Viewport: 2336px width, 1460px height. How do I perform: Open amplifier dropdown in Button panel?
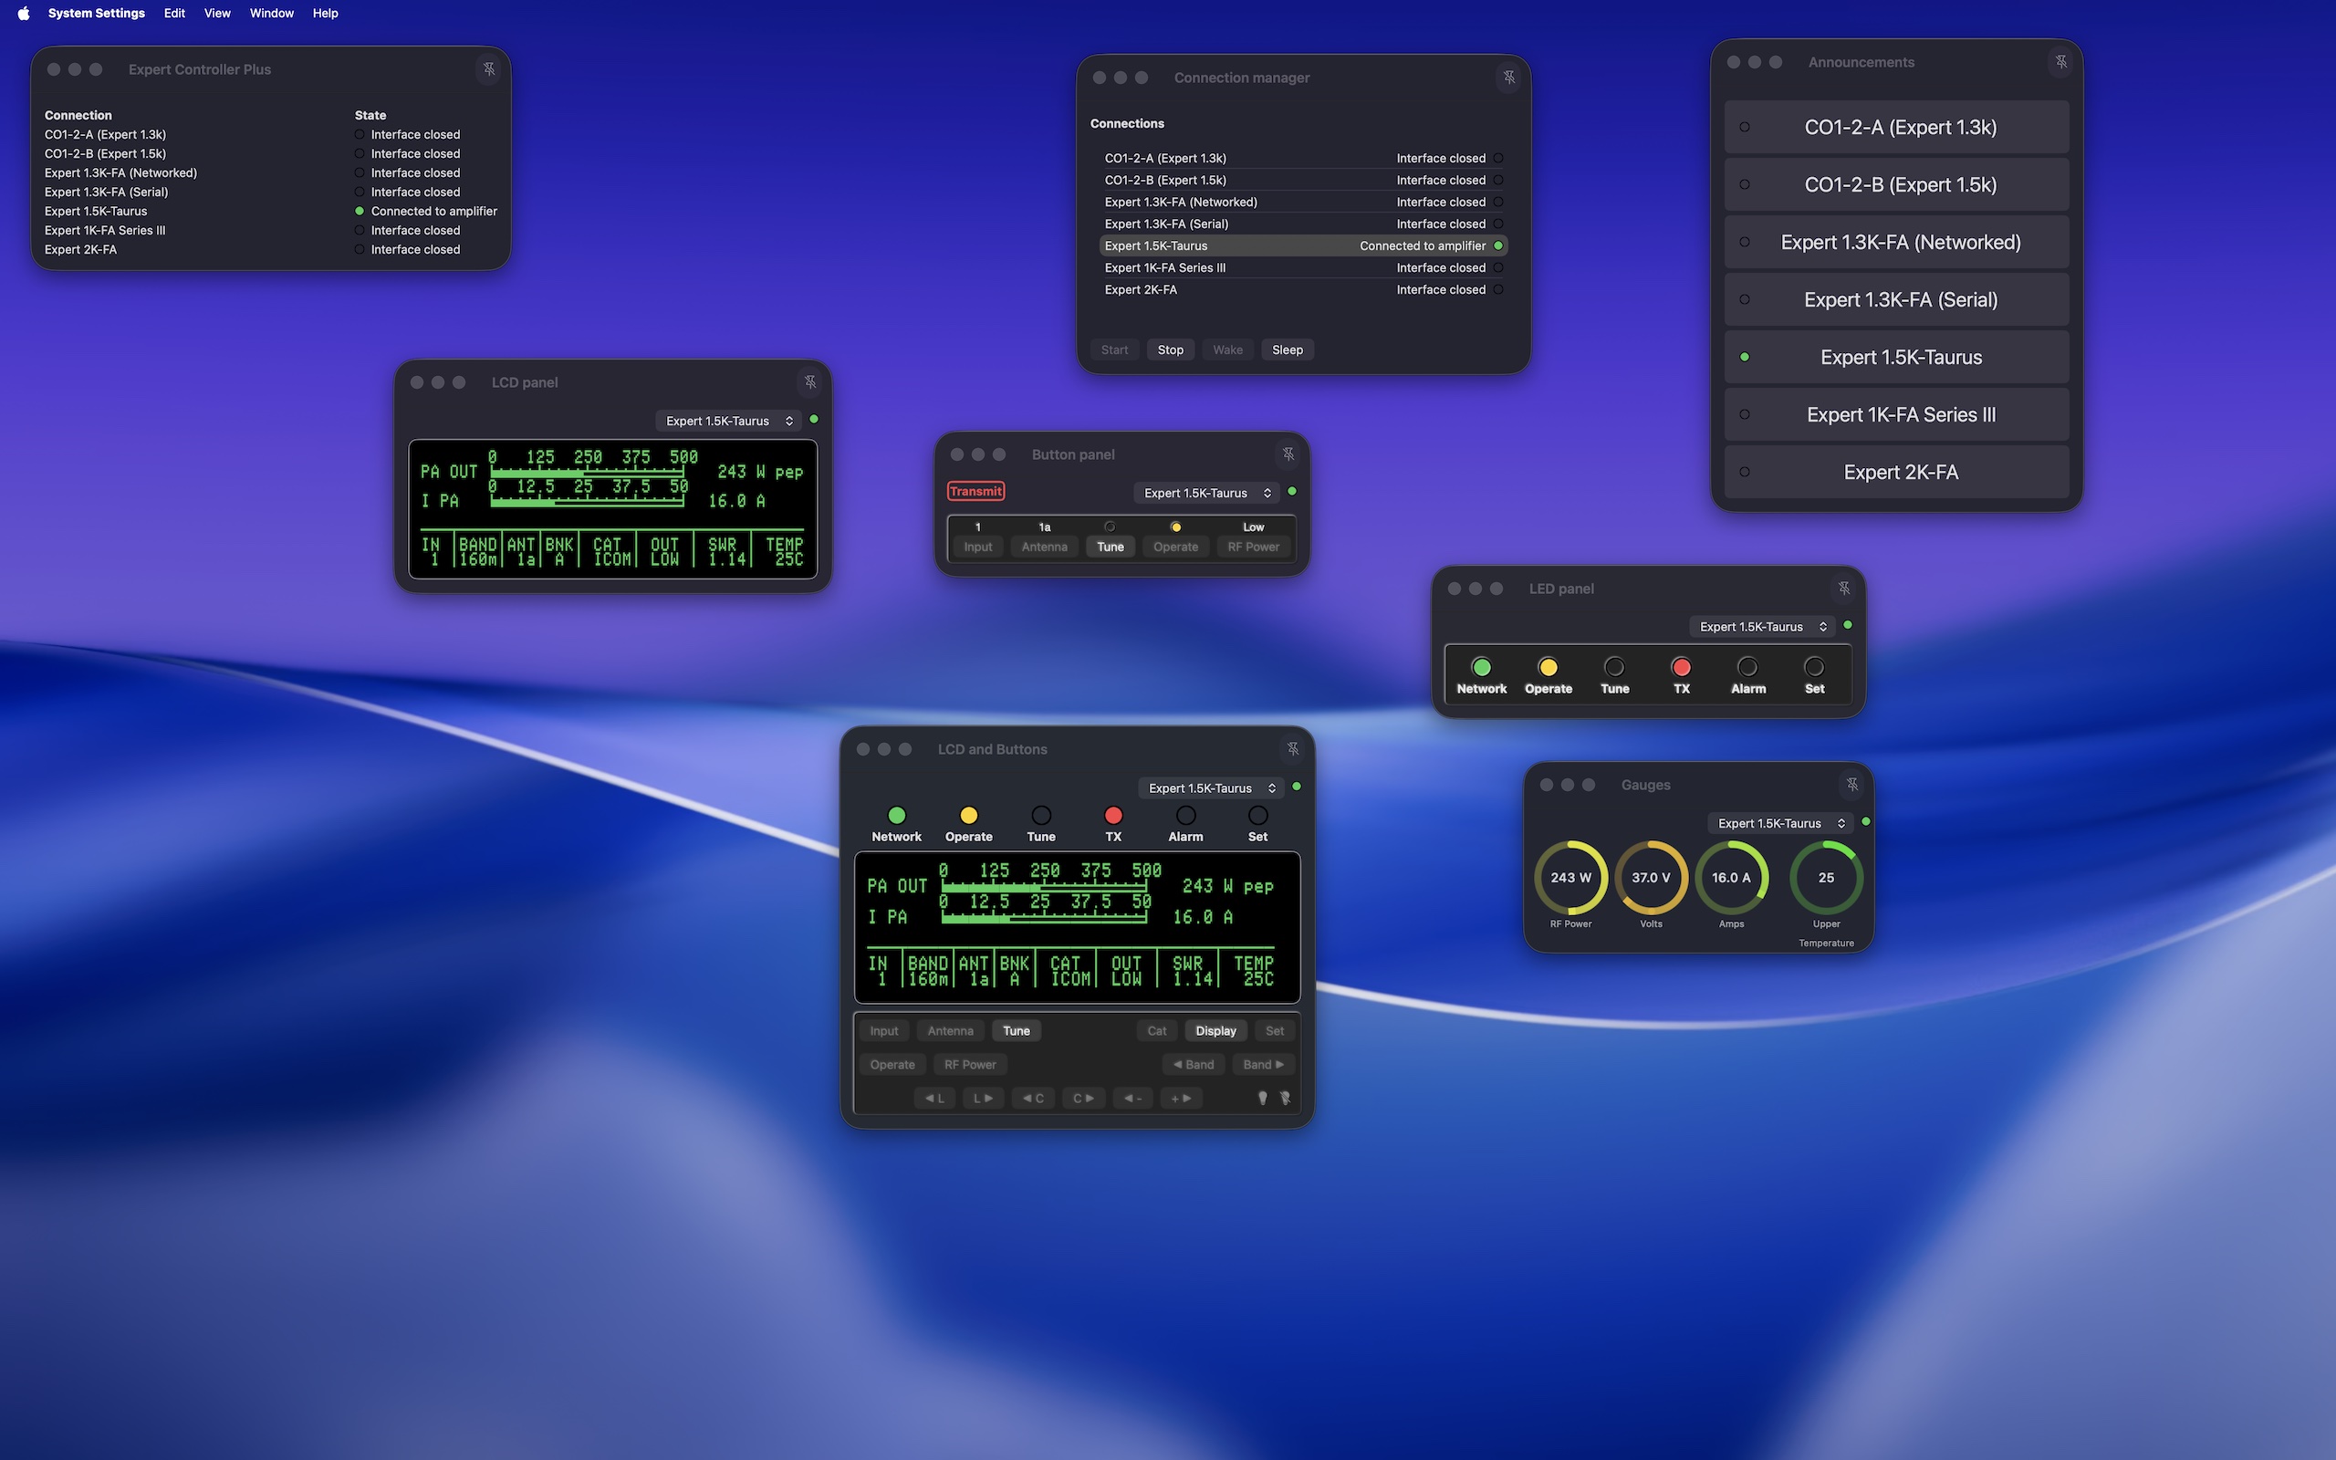click(1206, 494)
